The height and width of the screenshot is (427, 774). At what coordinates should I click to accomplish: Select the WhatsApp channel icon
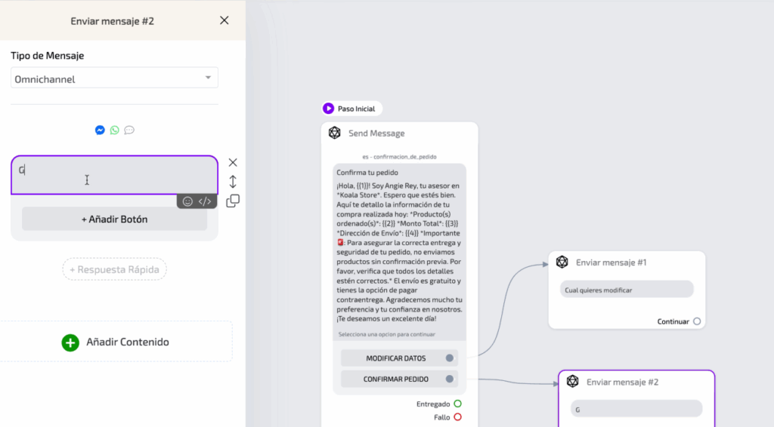(x=114, y=130)
